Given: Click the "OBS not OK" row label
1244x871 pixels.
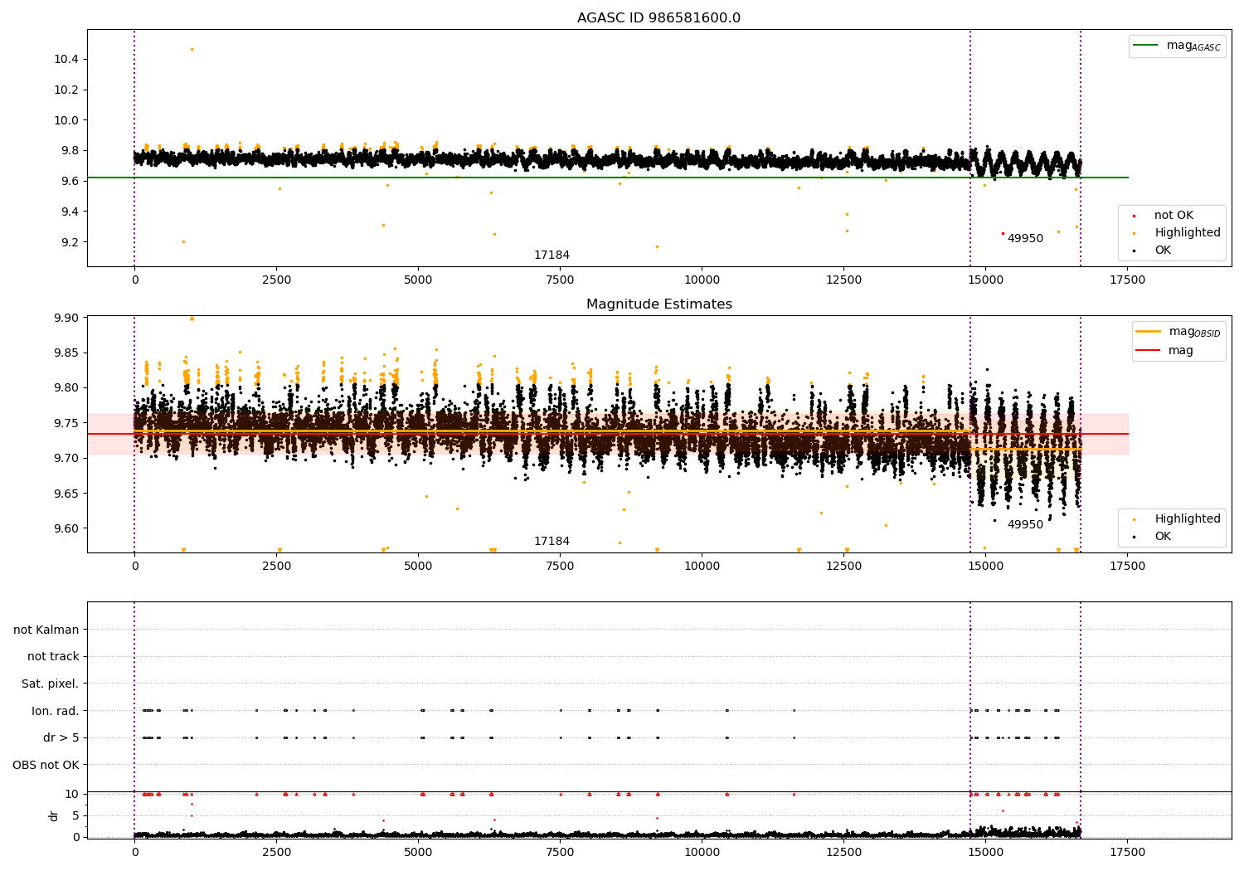Looking at the screenshot, I should click(x=46, y=765).
